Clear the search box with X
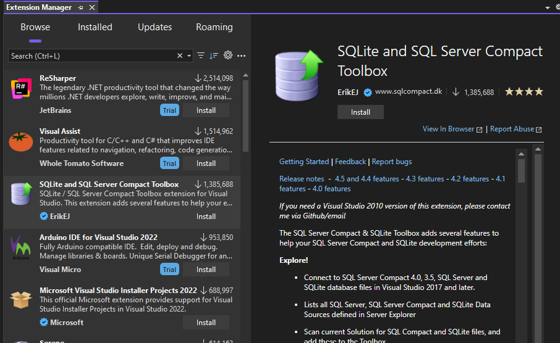Viewport: 560px width, 343px height. (x=180, y=56)
